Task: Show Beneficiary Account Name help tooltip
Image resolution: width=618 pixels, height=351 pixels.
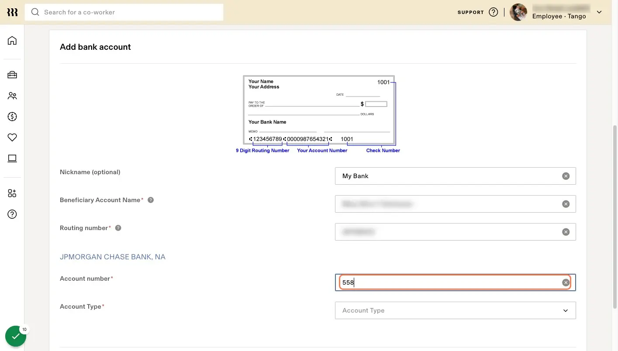Action: pyautogui.click(x=151, y=200)
